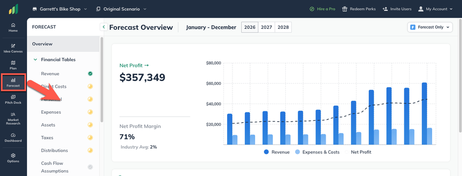The image size is (462, 176).
Task: Click the main page vertical scrollbar
Action: [460, 76]
